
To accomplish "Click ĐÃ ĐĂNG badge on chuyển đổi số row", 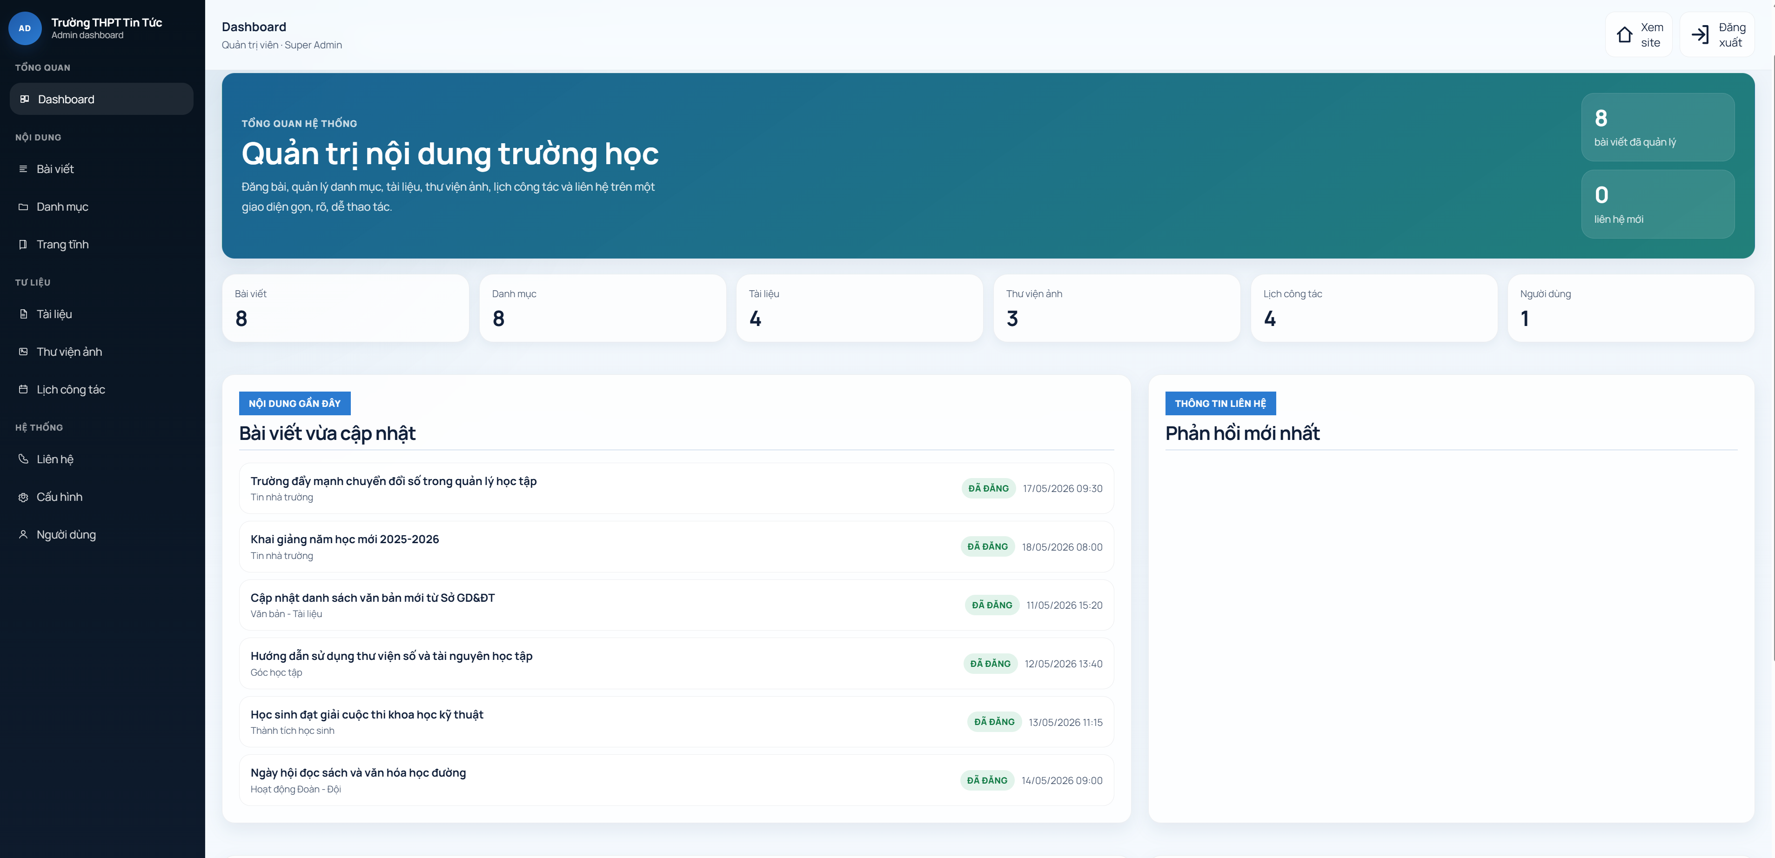I will click(x=988, y=488).
